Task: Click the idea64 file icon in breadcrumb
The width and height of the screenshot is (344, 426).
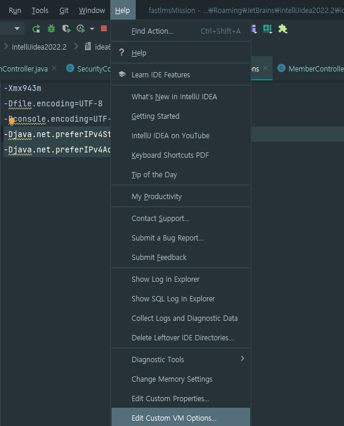Action: [88, 47]
